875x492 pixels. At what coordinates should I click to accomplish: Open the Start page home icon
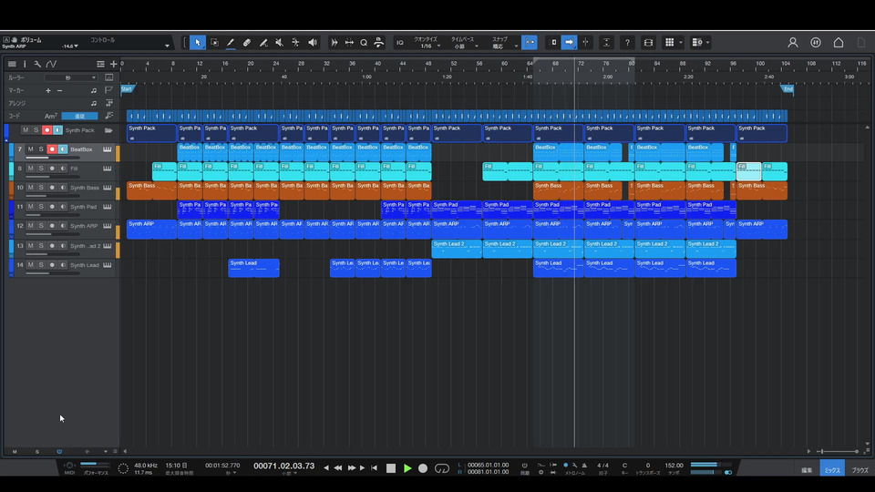[x=839, y=43]
